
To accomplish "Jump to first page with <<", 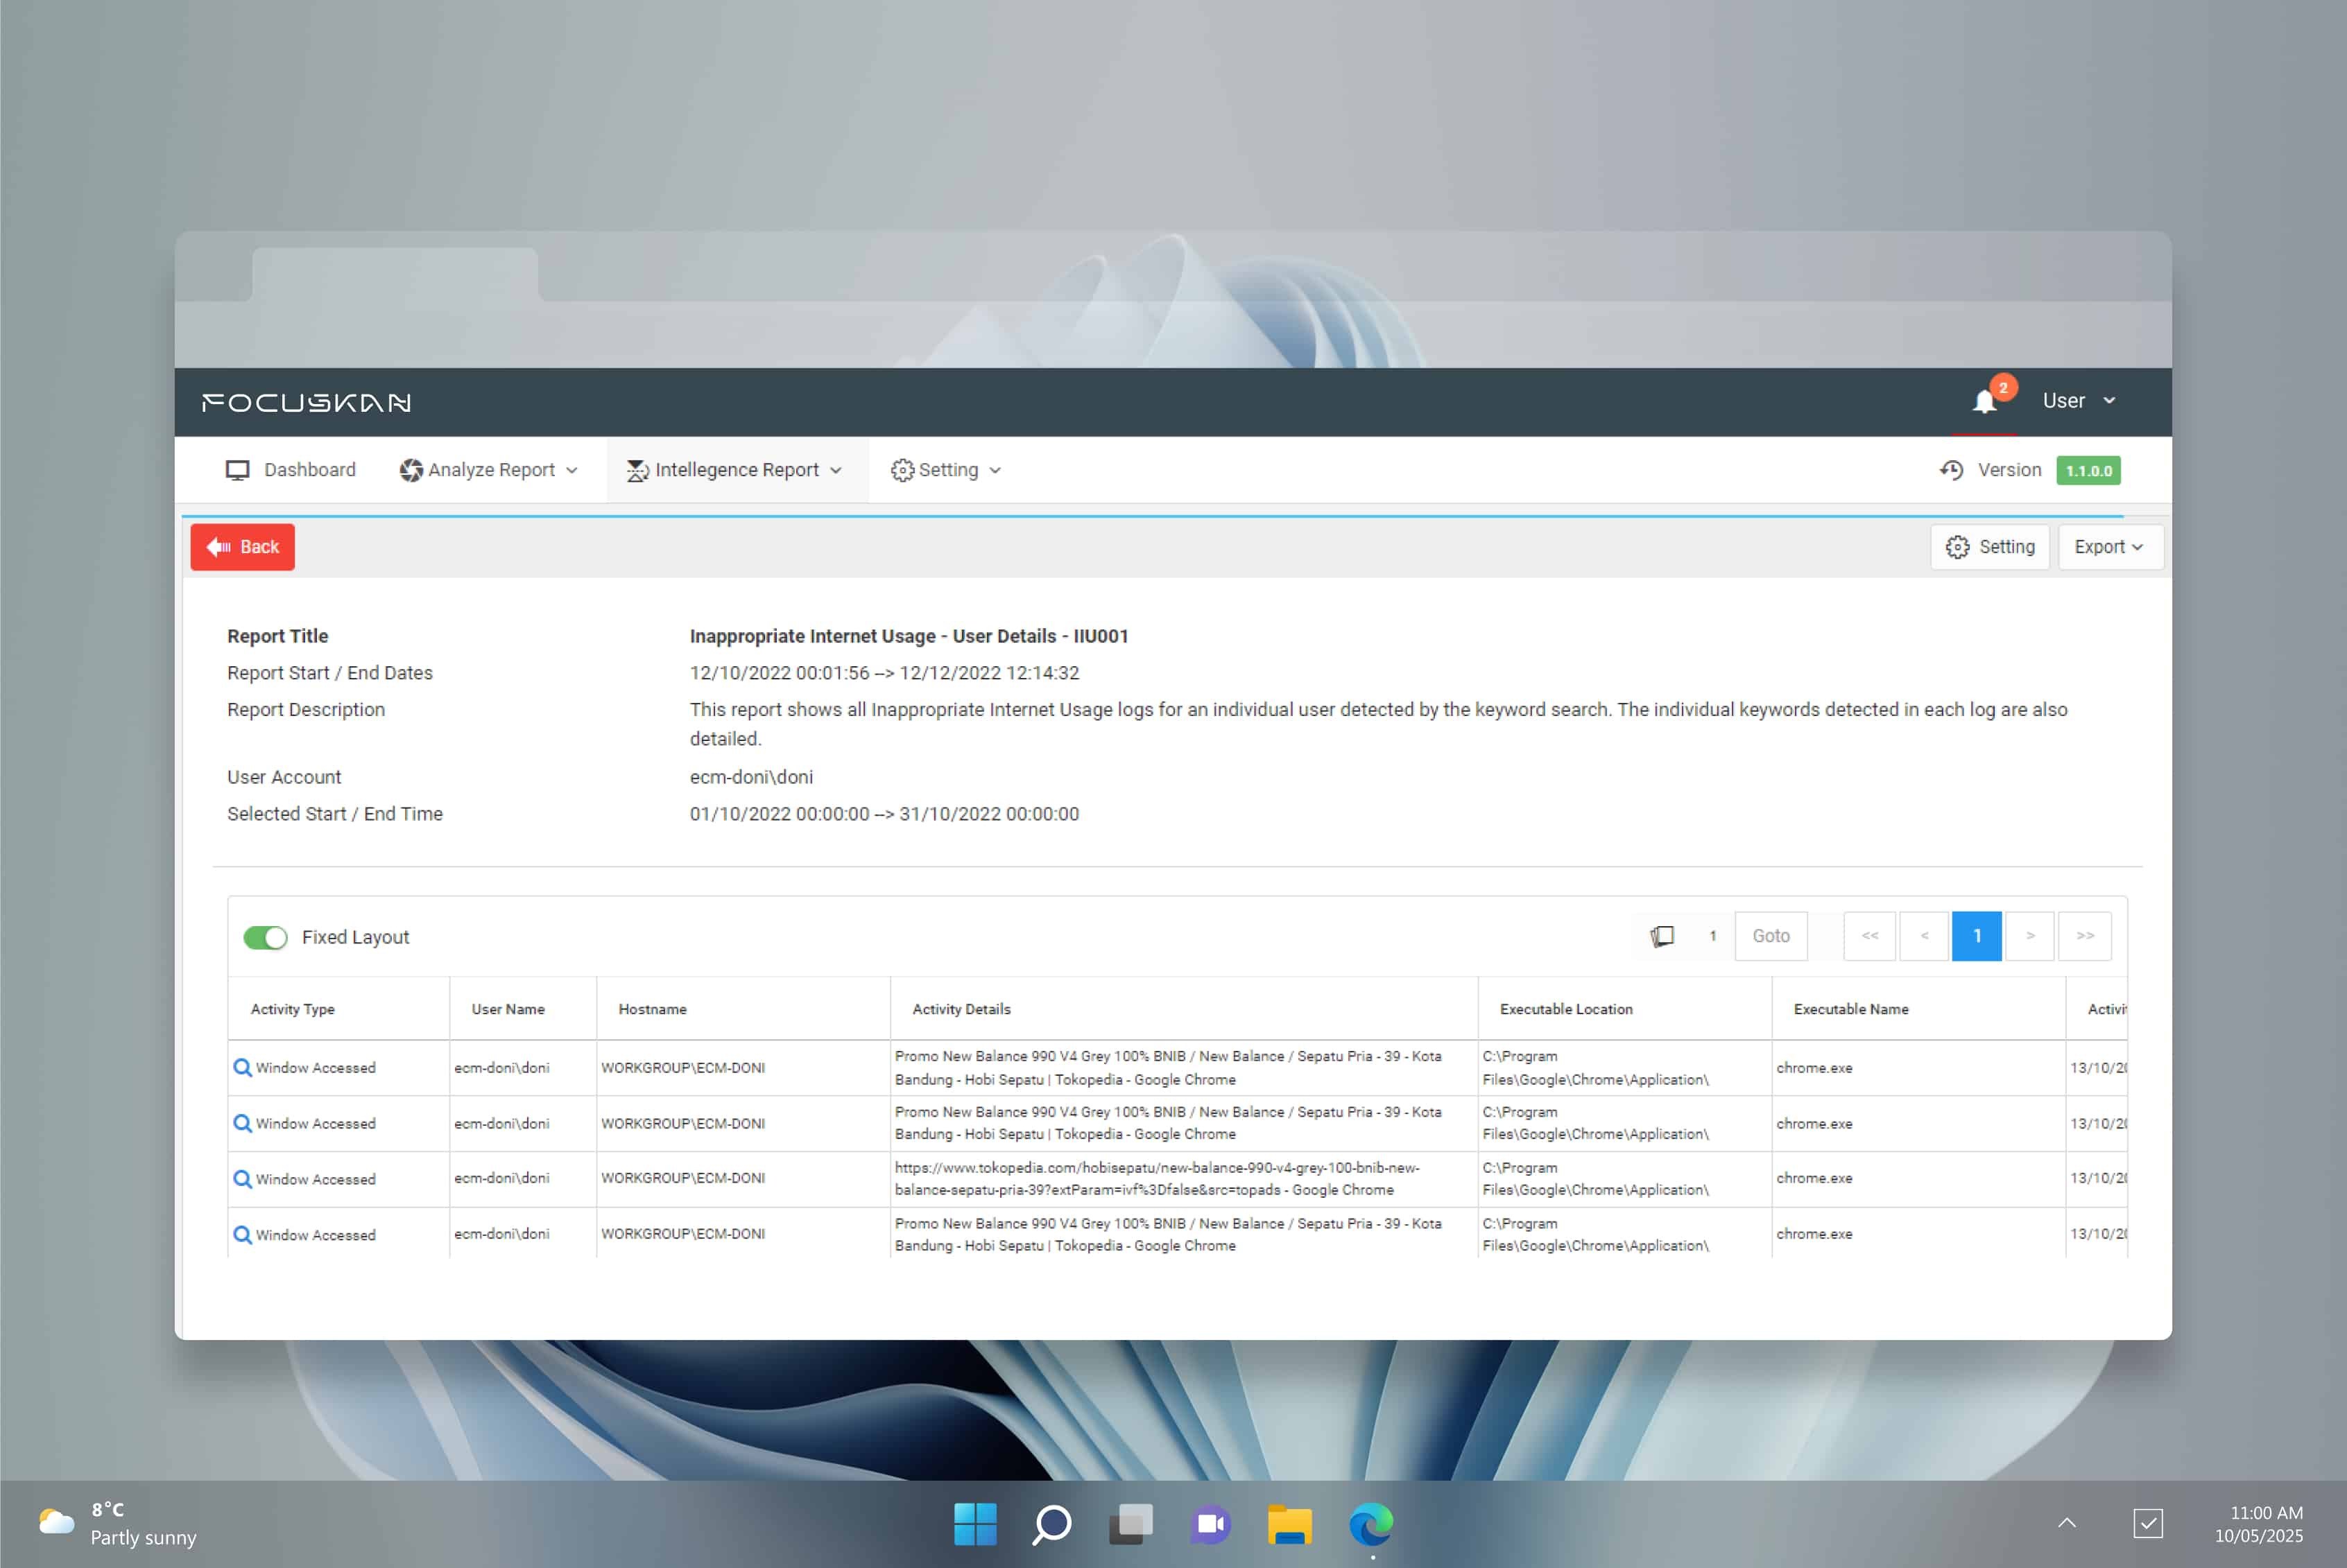I will (x=1870, y=936).
